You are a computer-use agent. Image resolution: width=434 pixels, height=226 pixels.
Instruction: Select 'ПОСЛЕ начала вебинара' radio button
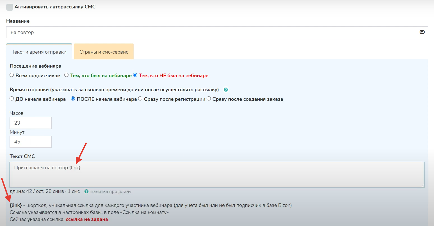click(x=73, y=99)
